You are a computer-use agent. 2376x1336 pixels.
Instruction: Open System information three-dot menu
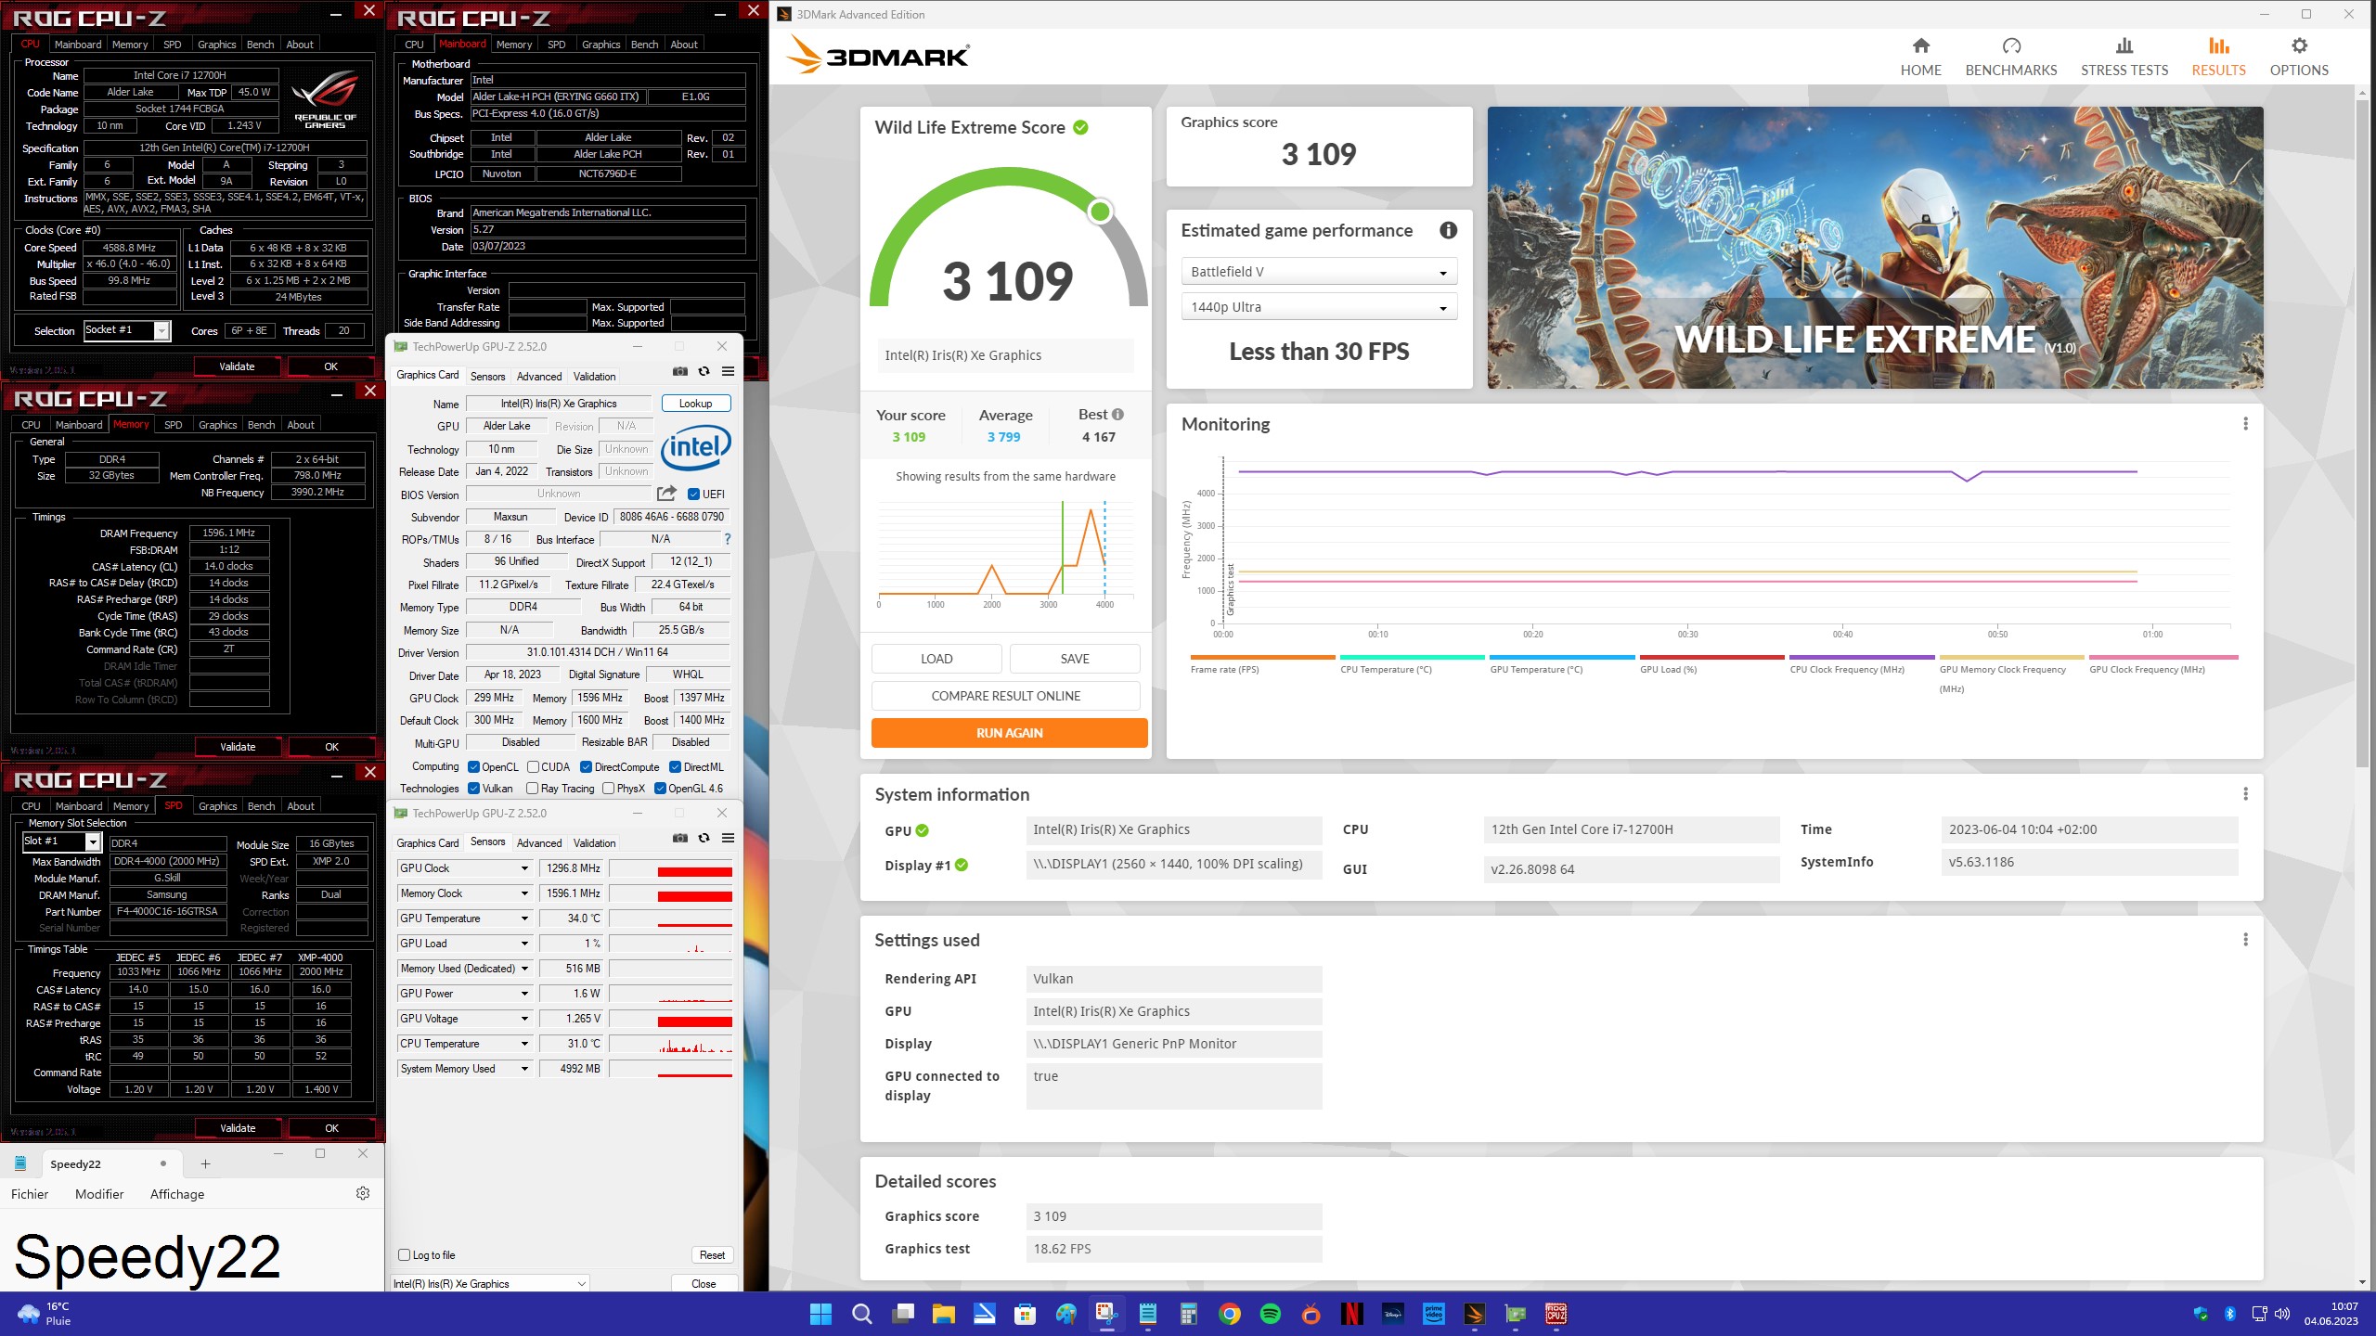point(2245,794)
